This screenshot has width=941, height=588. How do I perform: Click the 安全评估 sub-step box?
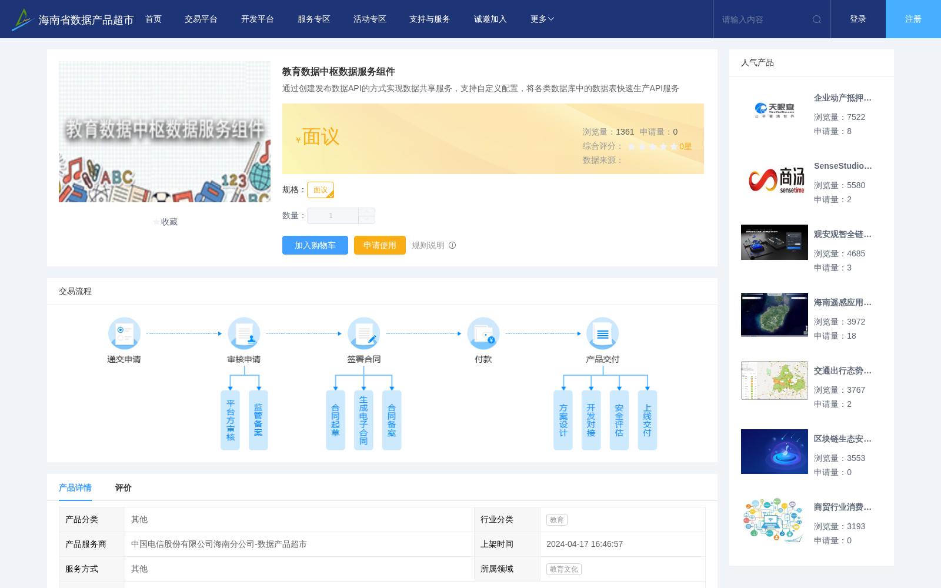click(619, 420)
